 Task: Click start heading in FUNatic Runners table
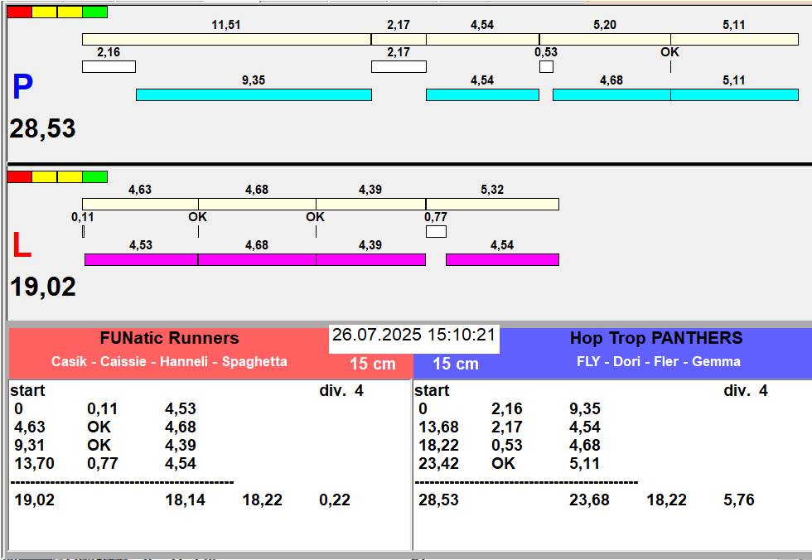27,391
